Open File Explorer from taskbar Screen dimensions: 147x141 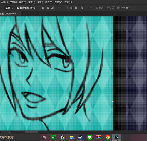72,137
